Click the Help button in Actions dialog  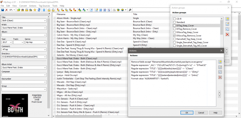pyautogui.click(x=215, y=113)
